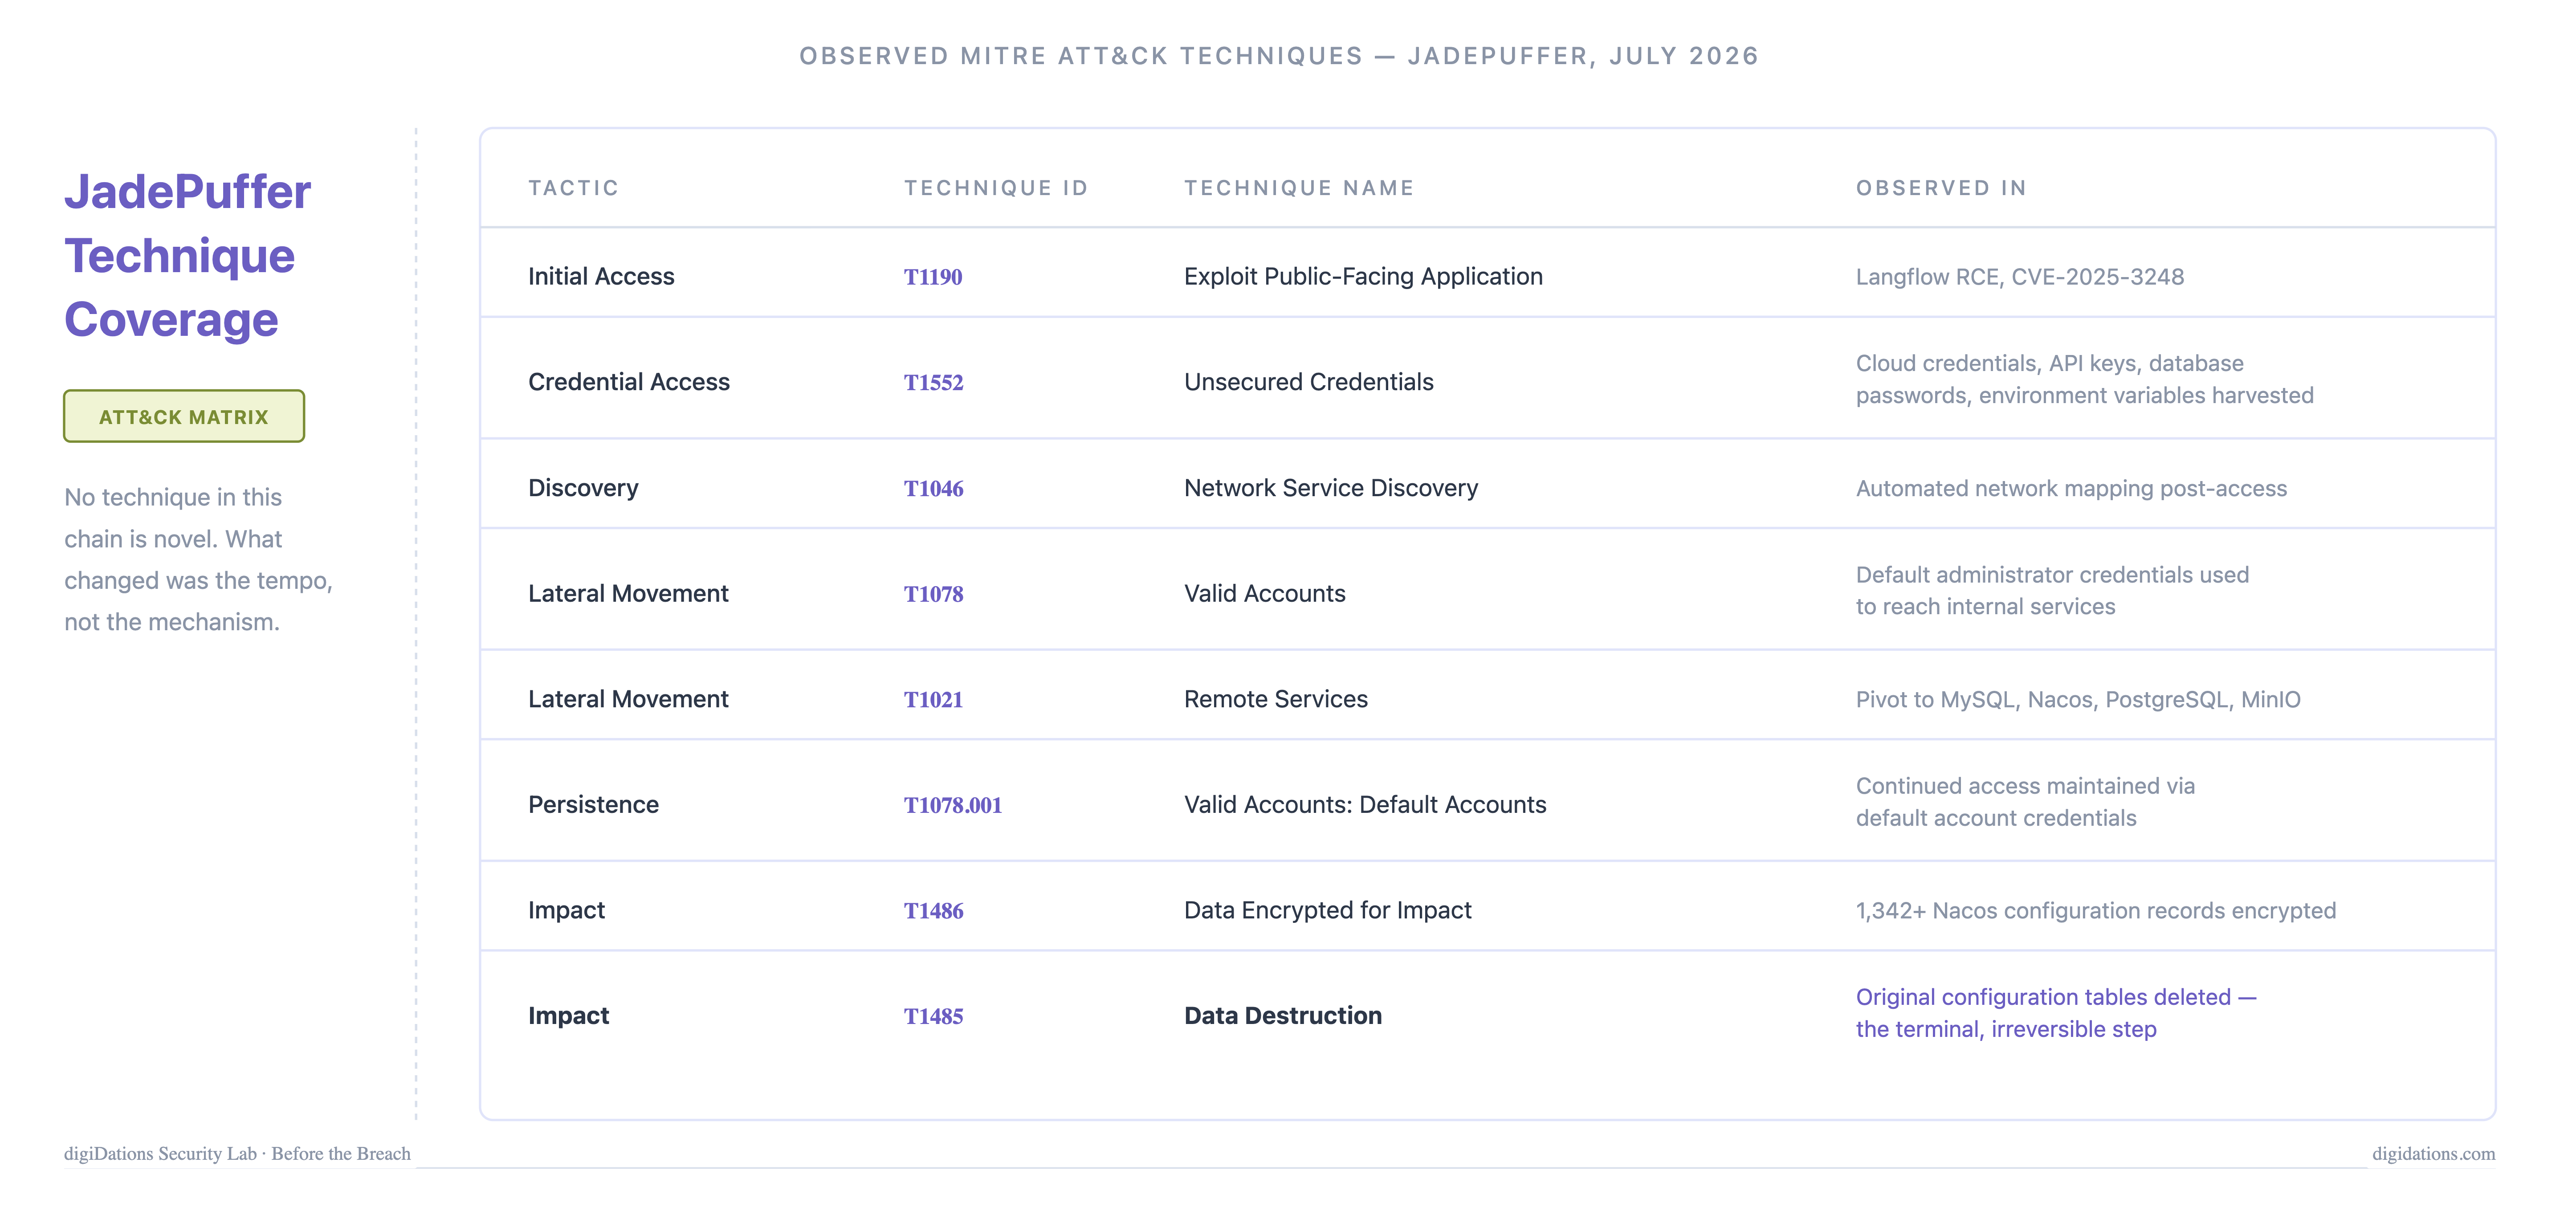This screenshot has height=1232, width=2576.
Task: Click the TACTIC column header
Action: click(x=574, y=188)
